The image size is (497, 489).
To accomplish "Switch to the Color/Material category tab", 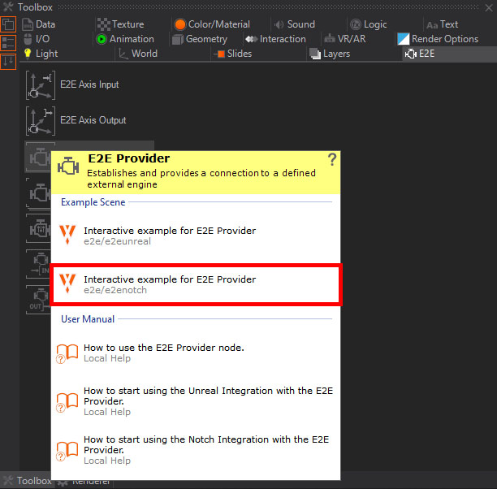I will [215, 24].
